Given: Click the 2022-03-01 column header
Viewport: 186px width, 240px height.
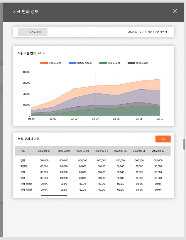Looking at the screenshot, I should (44, 151).
